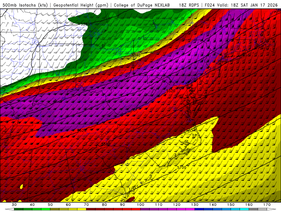Click the 50 knots color bar label
This screenshot has width=281, height=211.
tap(50, 205)
